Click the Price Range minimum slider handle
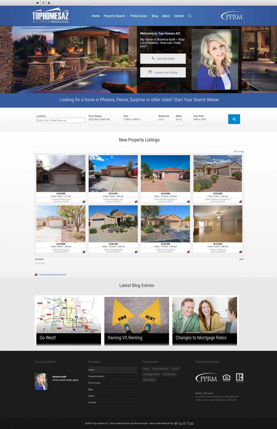Image resolution: width=277 pixels, height=429 pixels. point(92,124)
